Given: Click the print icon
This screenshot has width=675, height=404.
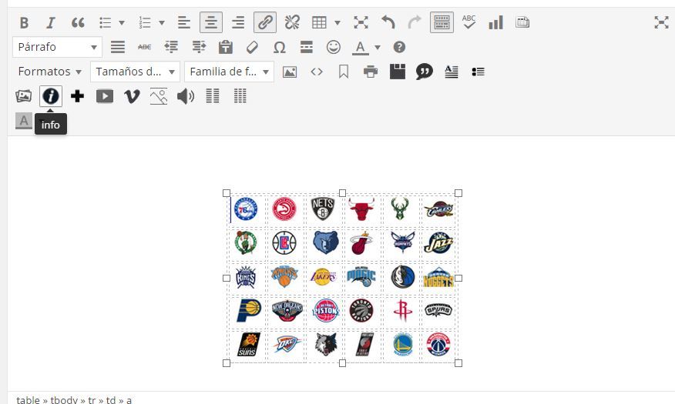Looking at the screenshot, I should point(370,72).
